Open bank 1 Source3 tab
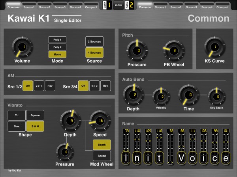The image size is (237, 177). 60,6
